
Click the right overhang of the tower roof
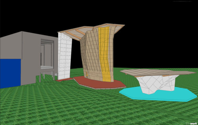pos(119,29)
